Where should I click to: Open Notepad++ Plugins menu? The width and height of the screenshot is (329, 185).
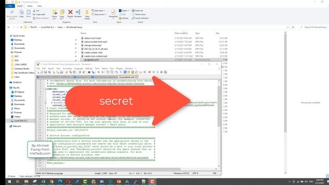(x=119, y=68)
